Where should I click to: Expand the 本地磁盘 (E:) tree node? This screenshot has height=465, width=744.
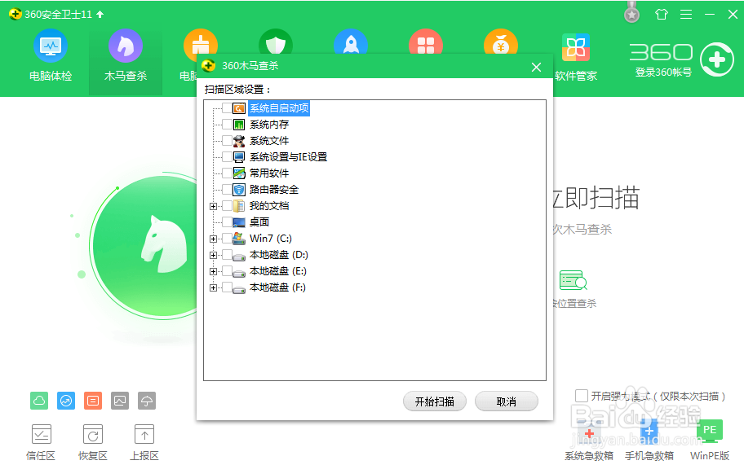pos(213,272)
